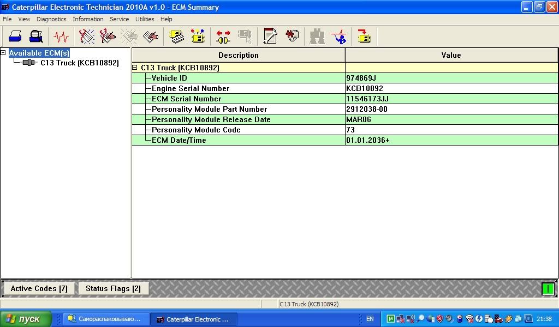Click the greyed-out ECM pointer icon

pos(245,37)
